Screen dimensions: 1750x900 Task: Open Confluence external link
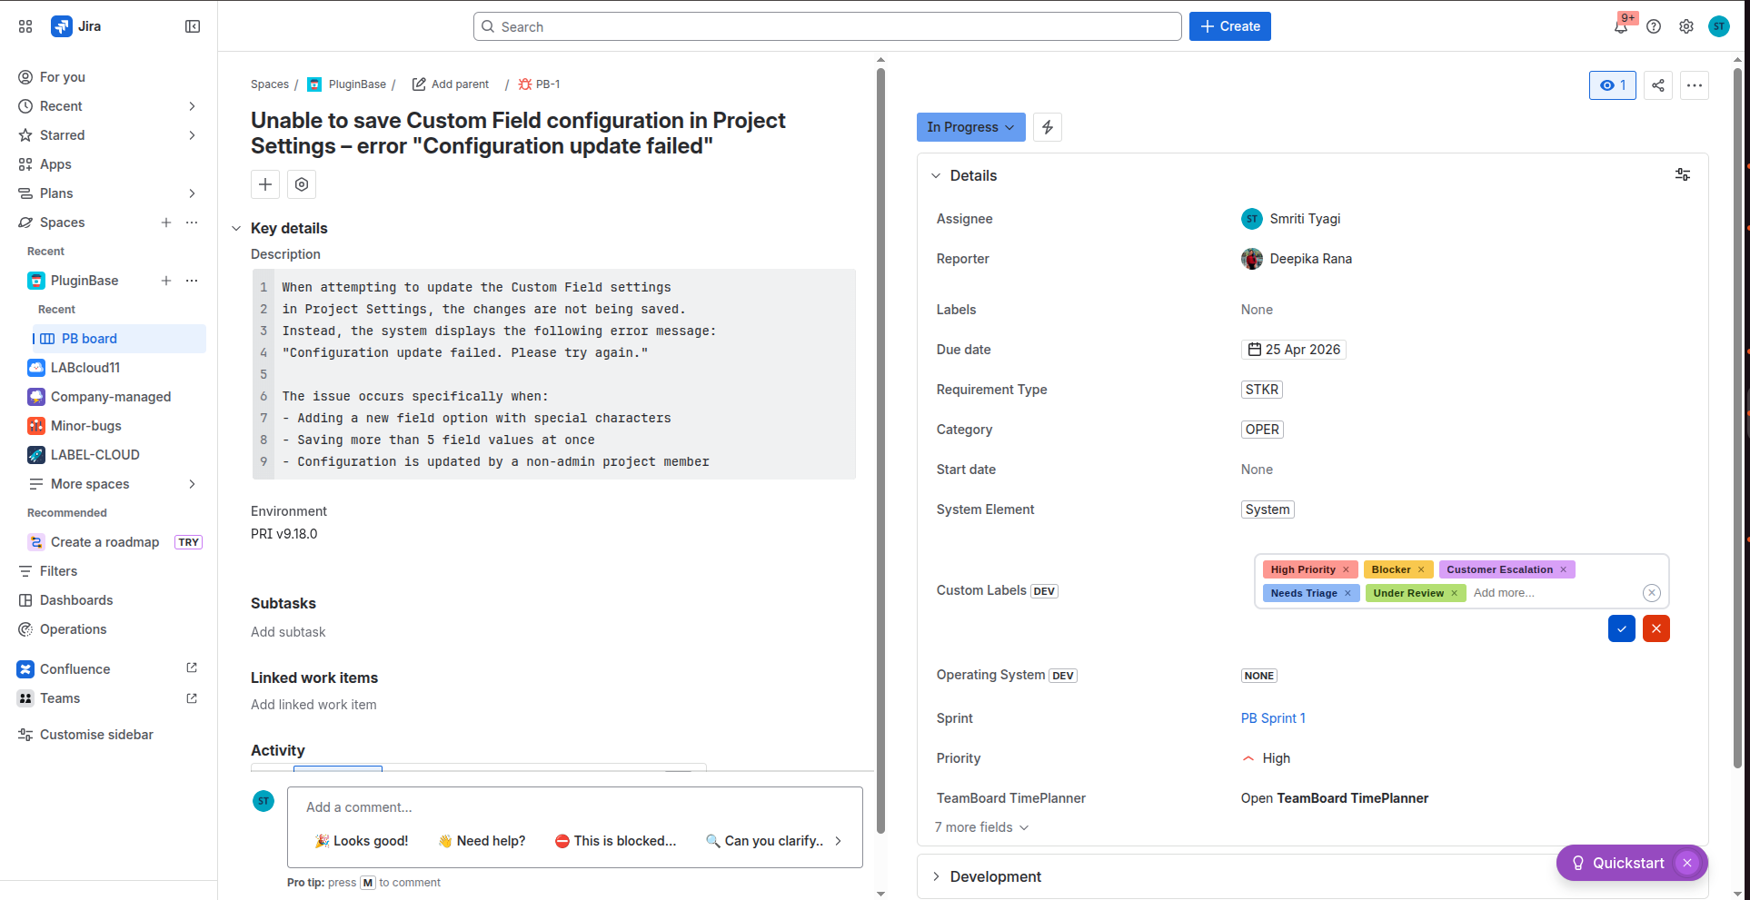pos(192,668)
